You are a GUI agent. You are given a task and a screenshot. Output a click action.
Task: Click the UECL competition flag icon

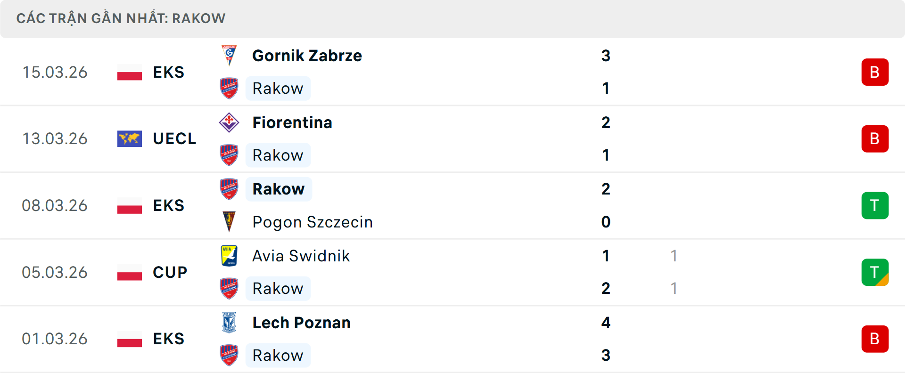(130, 139)
